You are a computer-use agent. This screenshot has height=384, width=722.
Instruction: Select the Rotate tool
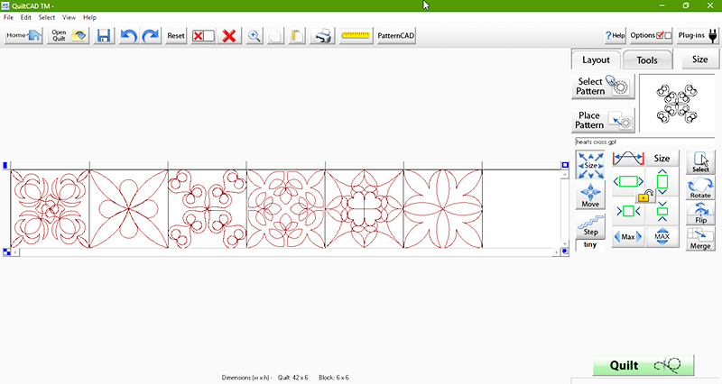tap(700, 188)
